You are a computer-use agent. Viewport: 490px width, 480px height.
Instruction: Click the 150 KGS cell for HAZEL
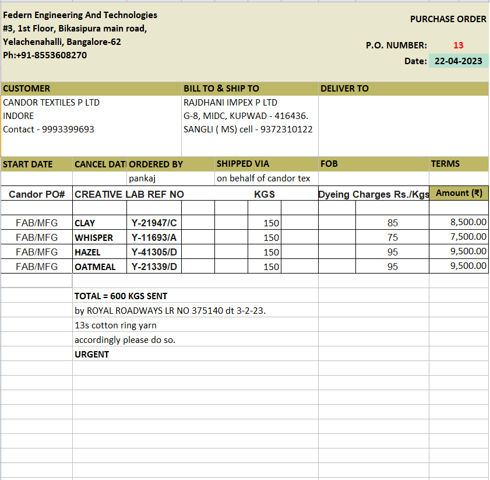pyautogui.click(x=265, y=252)
